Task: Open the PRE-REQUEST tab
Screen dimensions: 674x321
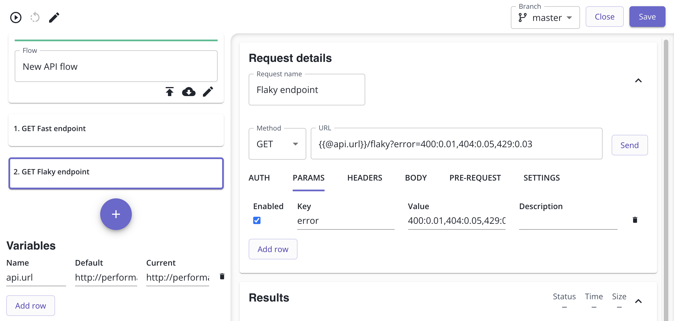Action: coord(475,178)
